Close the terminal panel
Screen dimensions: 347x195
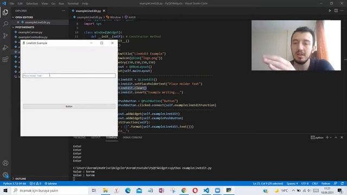pyautogui.click(x=342, y=137)
